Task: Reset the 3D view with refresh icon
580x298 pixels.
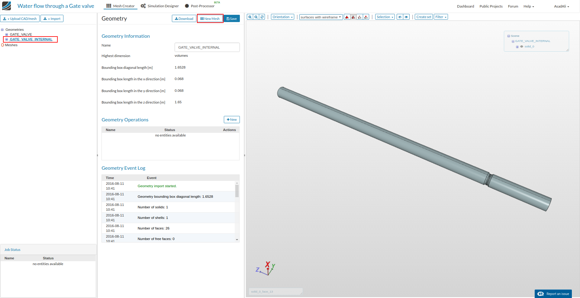Action: point(262,17)
